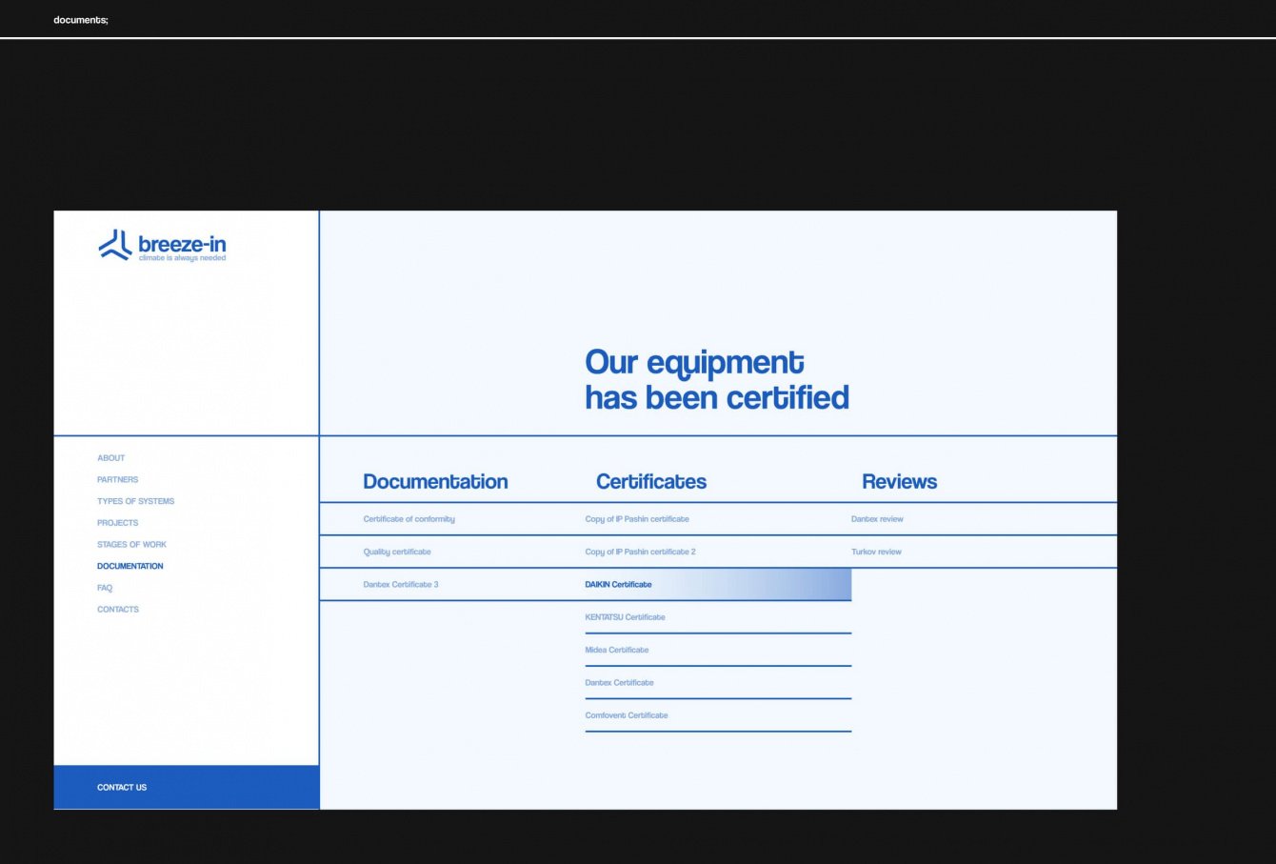Open Copy of IP Pashin certificate 2
The height and width of the screenshot is (864, 1276).
[640, 552]
